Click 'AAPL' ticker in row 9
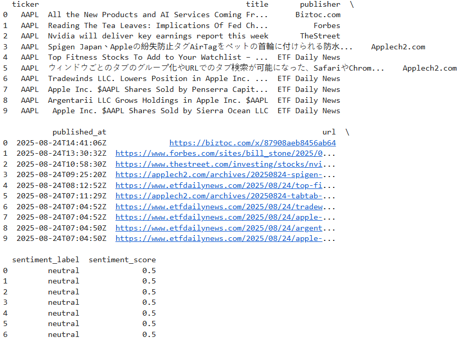The width and height of the screenshot is (463, 338). 30,111
